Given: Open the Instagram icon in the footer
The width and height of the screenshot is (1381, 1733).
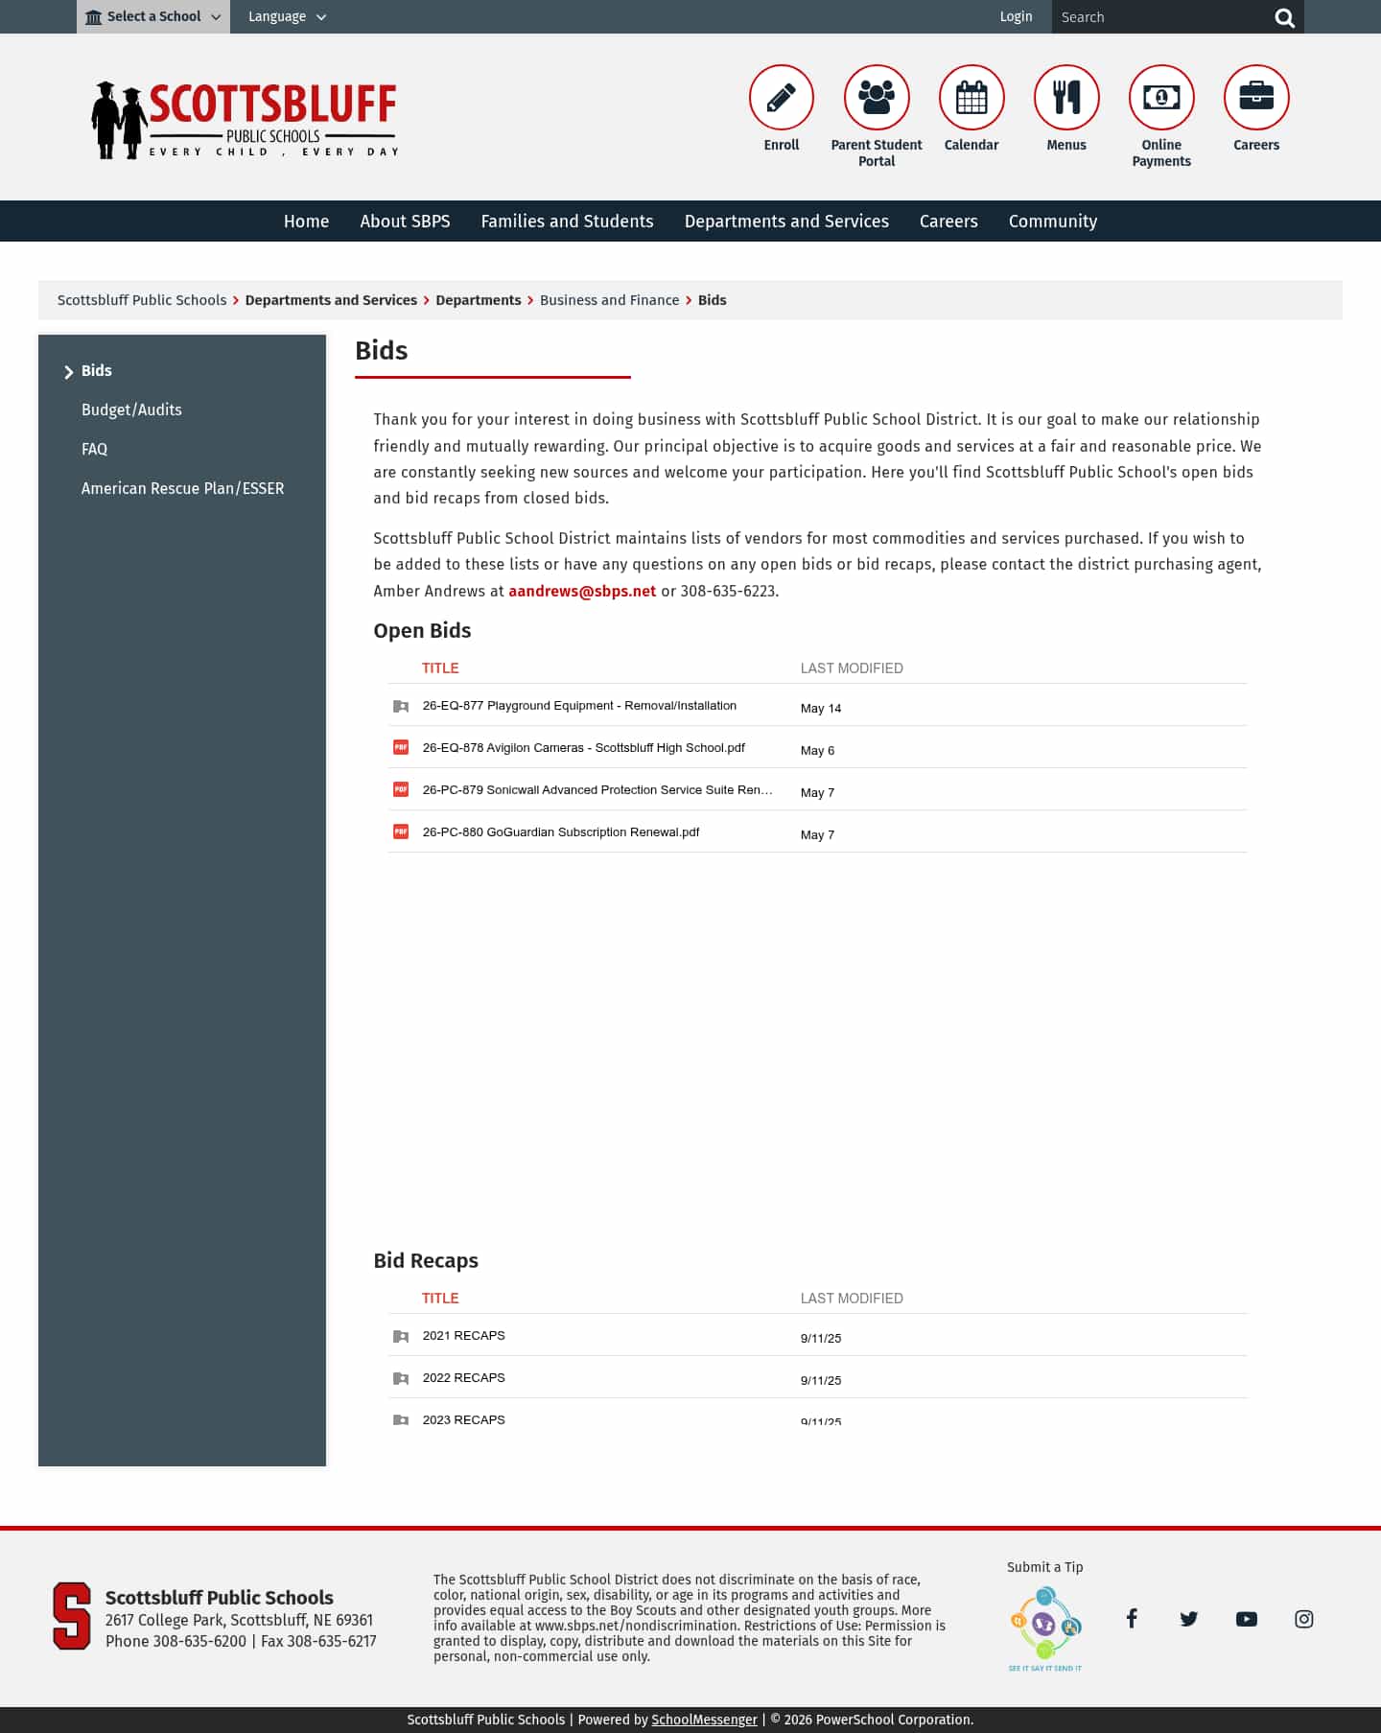Looking at the screenshot, I should pyautogui.click(x=1303, y=1619).
